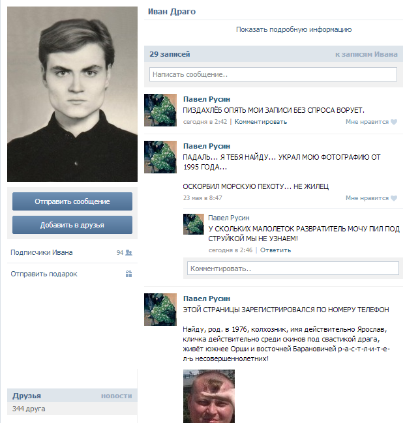
Task: Expand Показать подробную информацию
Action: pos(293,29)
